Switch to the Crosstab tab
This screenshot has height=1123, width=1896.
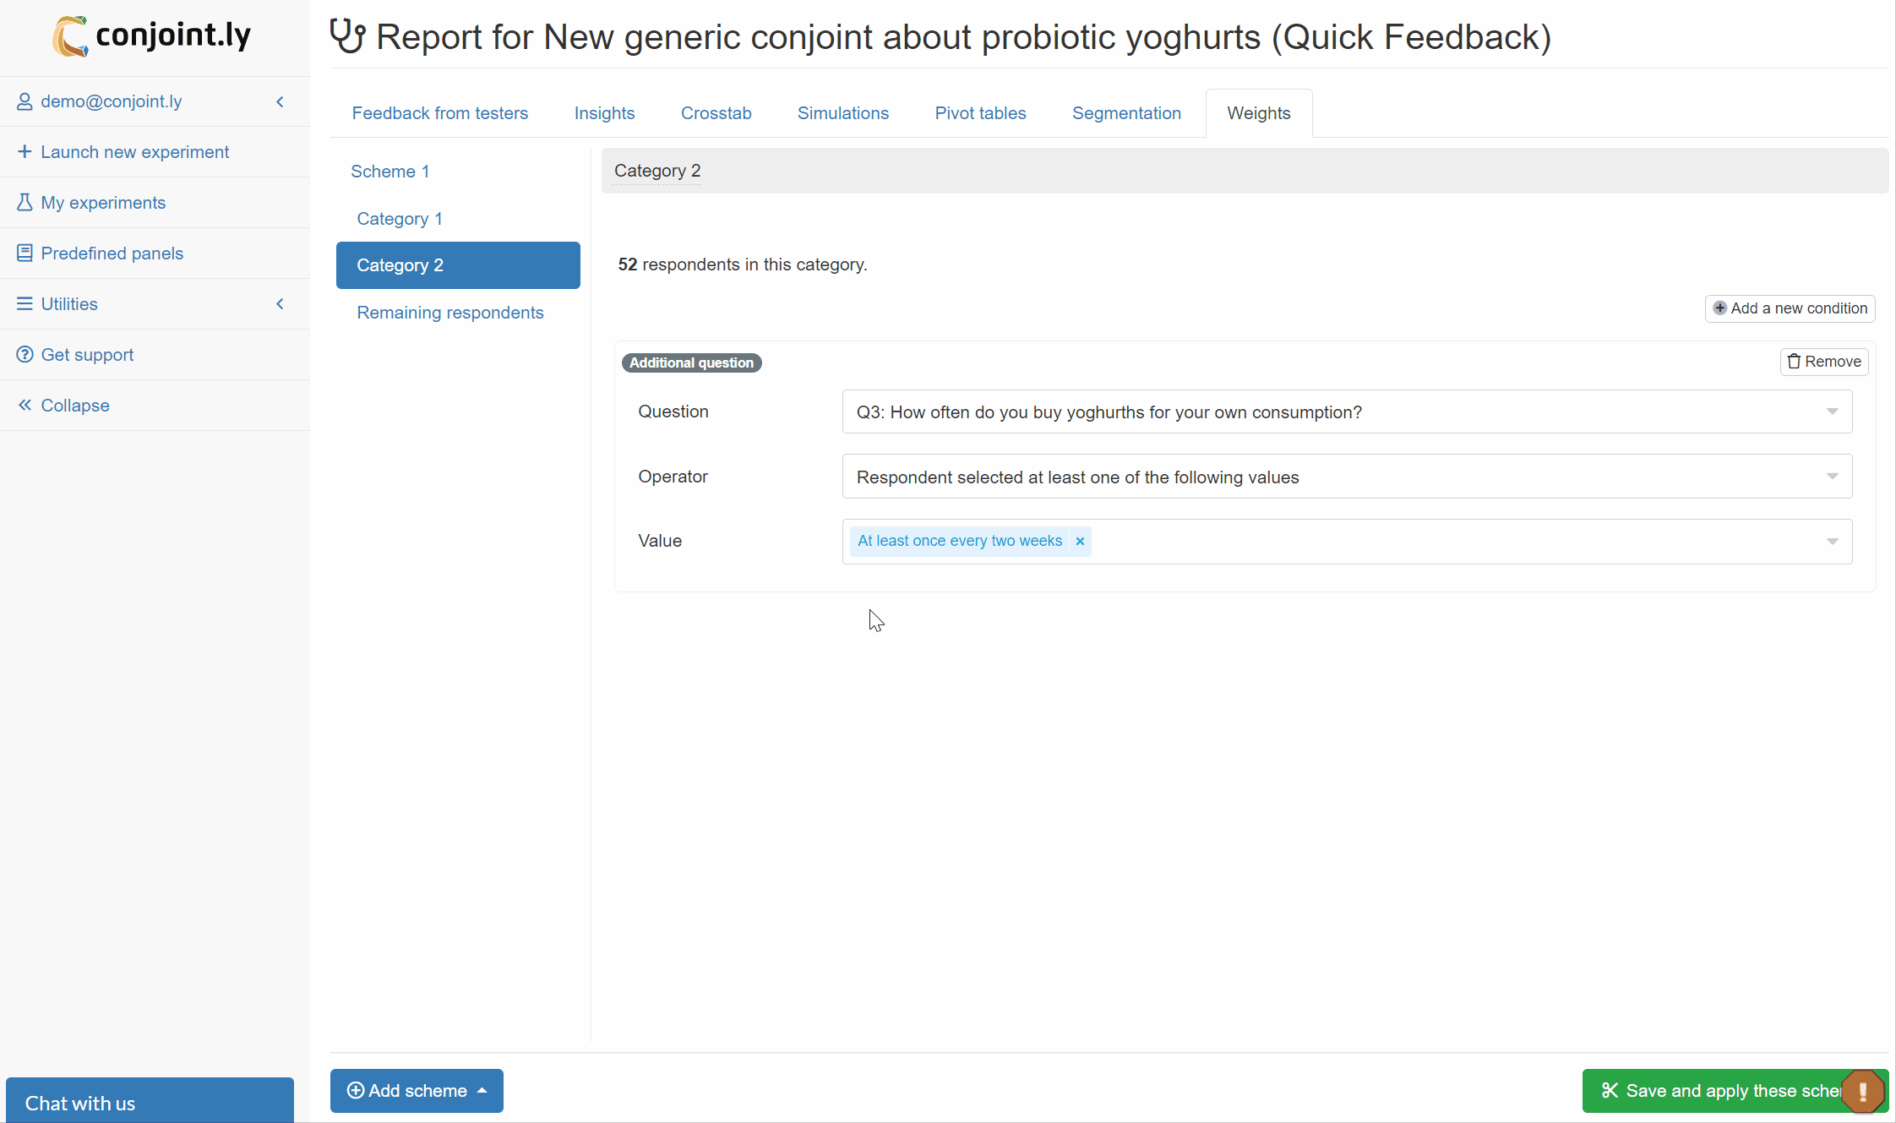[x=716, y=113]
